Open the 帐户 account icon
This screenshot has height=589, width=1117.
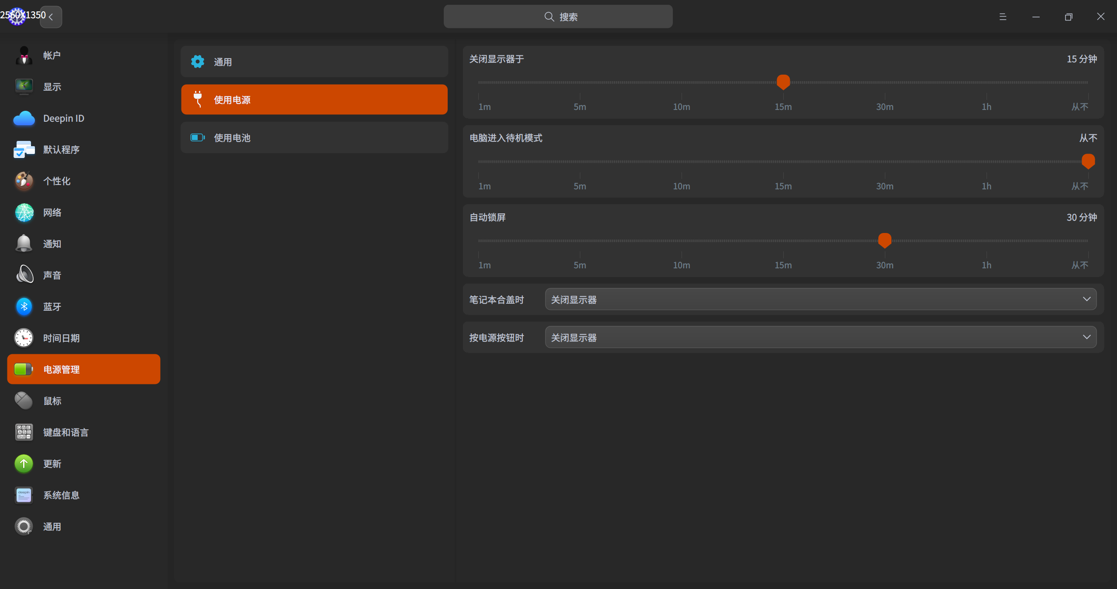coord(24,55)
